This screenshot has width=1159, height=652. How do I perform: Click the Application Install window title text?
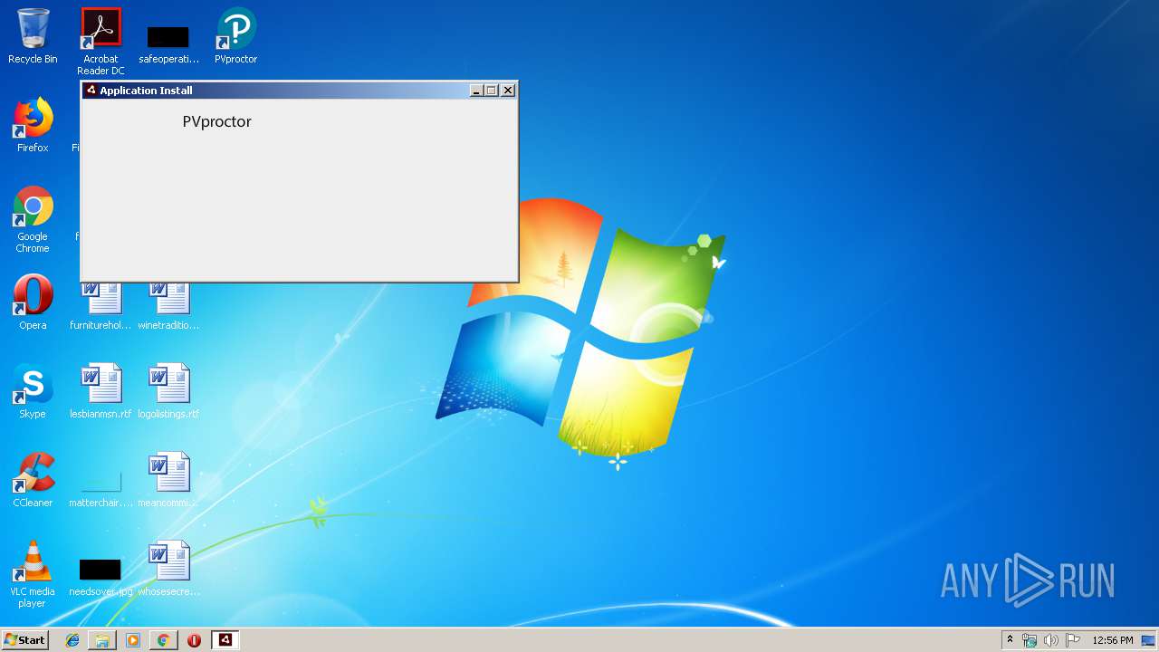point(146,91)
